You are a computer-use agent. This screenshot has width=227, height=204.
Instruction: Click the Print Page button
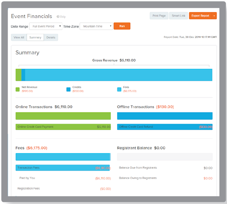tap(159, 16)
